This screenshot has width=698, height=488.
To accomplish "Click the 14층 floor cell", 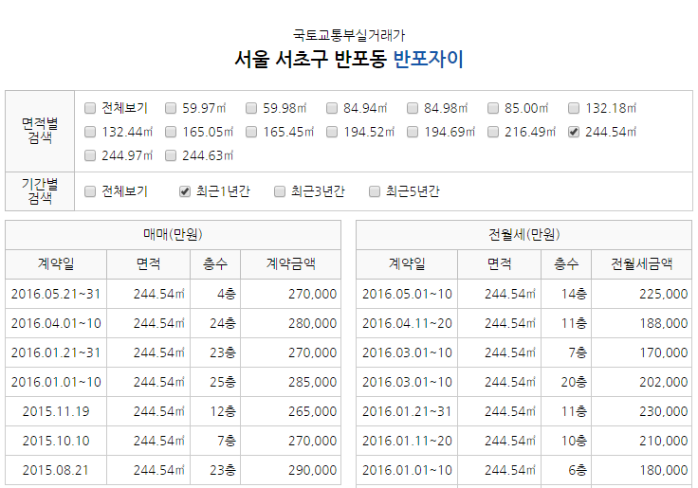I will pyautogui.click(x=566, y=294).
